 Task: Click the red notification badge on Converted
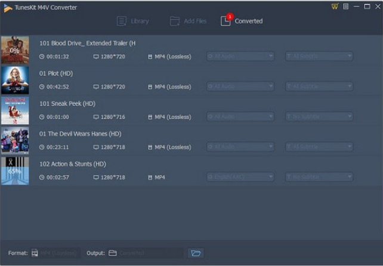click(230, 16)
